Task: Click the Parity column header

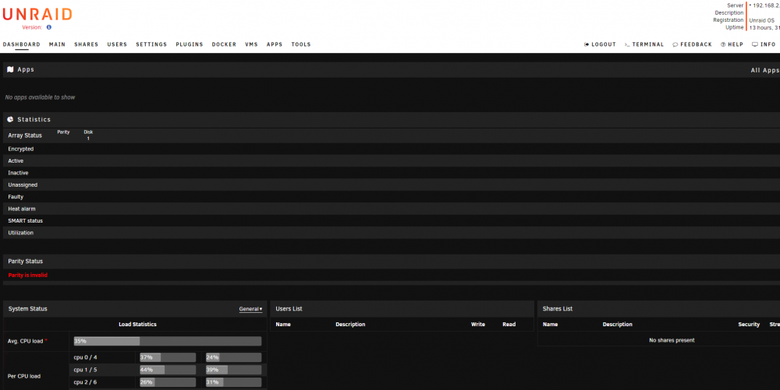Action: pyautogui.click(x=63, y=132)
